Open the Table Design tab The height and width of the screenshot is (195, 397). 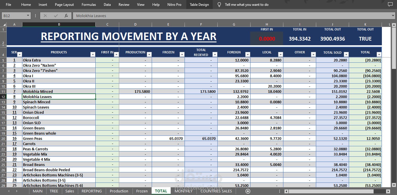coord(199,5)
